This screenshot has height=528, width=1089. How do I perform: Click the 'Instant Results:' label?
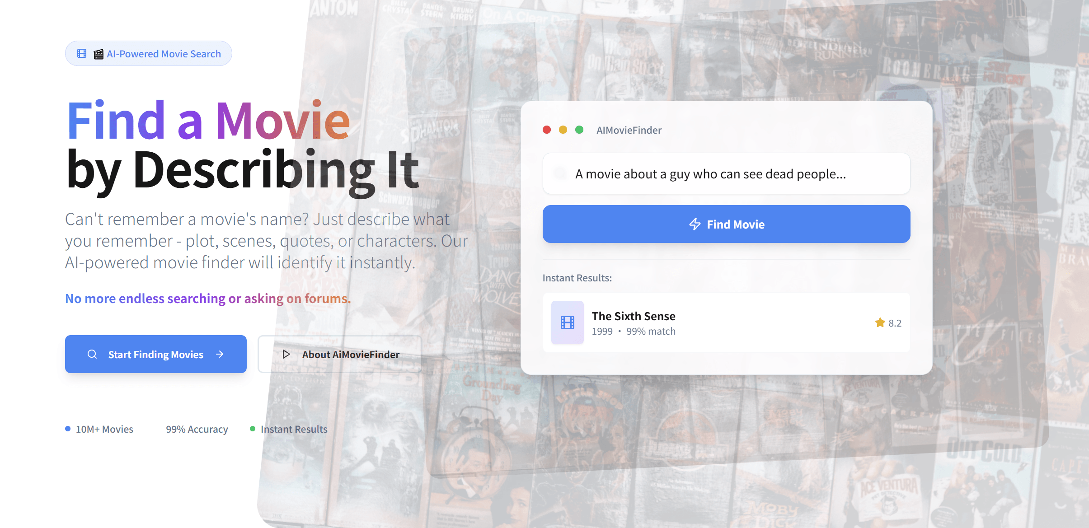pos(577,278)
